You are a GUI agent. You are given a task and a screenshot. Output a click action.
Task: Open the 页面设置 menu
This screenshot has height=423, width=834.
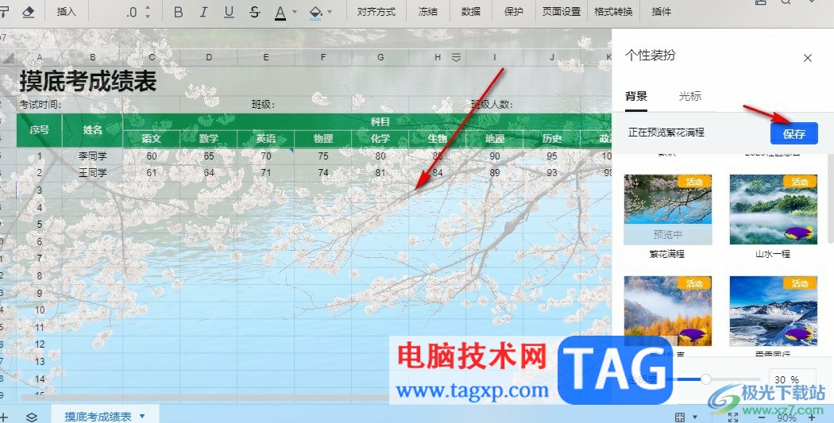coord(561,12)
